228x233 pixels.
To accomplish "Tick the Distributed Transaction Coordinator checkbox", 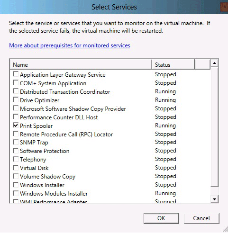I will 16,91.
